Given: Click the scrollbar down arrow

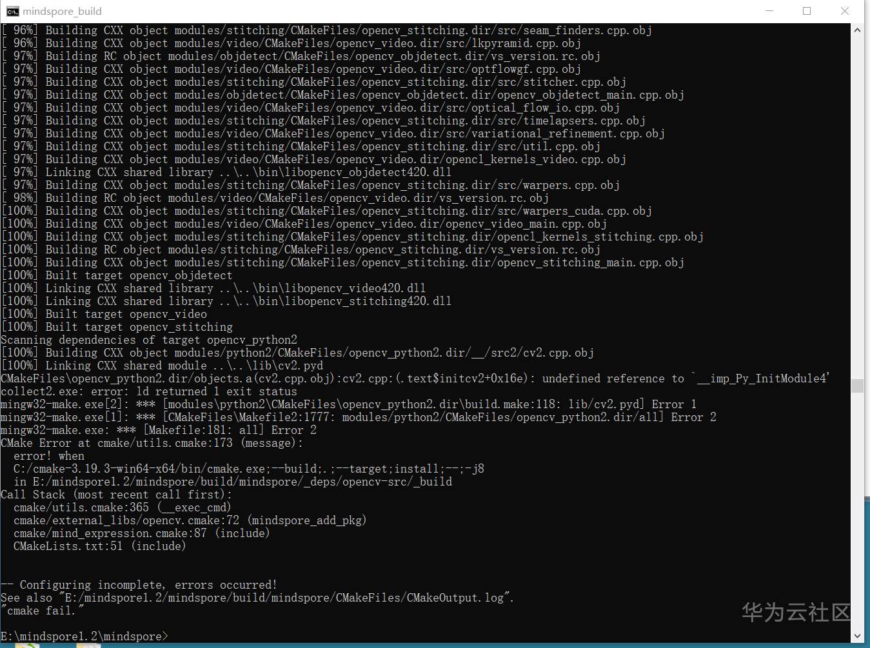Looking at the screenshot, I should 857,636.
